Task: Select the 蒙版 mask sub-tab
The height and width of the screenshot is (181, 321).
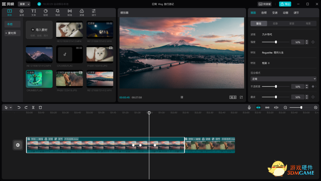Action: click(292, 23)
